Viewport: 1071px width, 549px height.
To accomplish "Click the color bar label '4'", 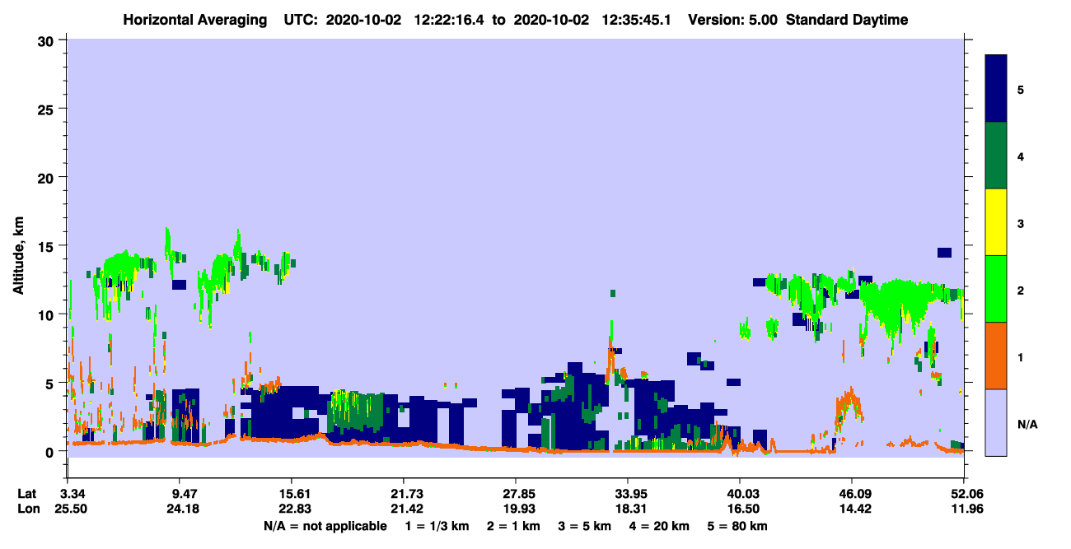I will pyautogui.click(x=1021, y=156).
